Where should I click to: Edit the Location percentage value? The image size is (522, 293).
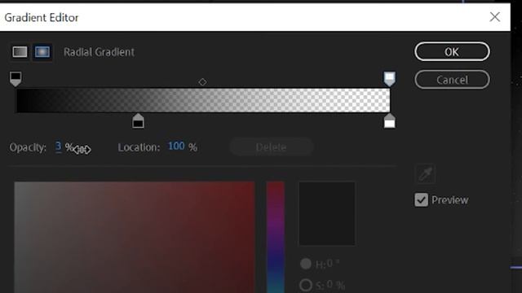coord(176,146)
